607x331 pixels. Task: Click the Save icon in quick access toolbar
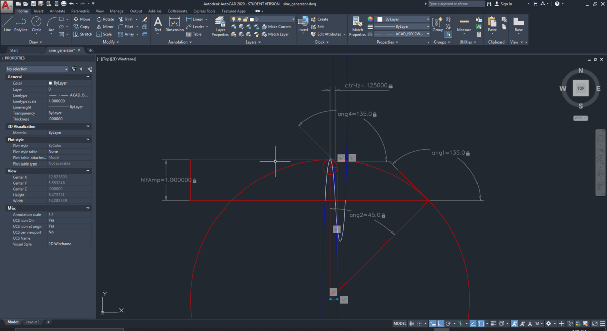click(x=33, y=4)
